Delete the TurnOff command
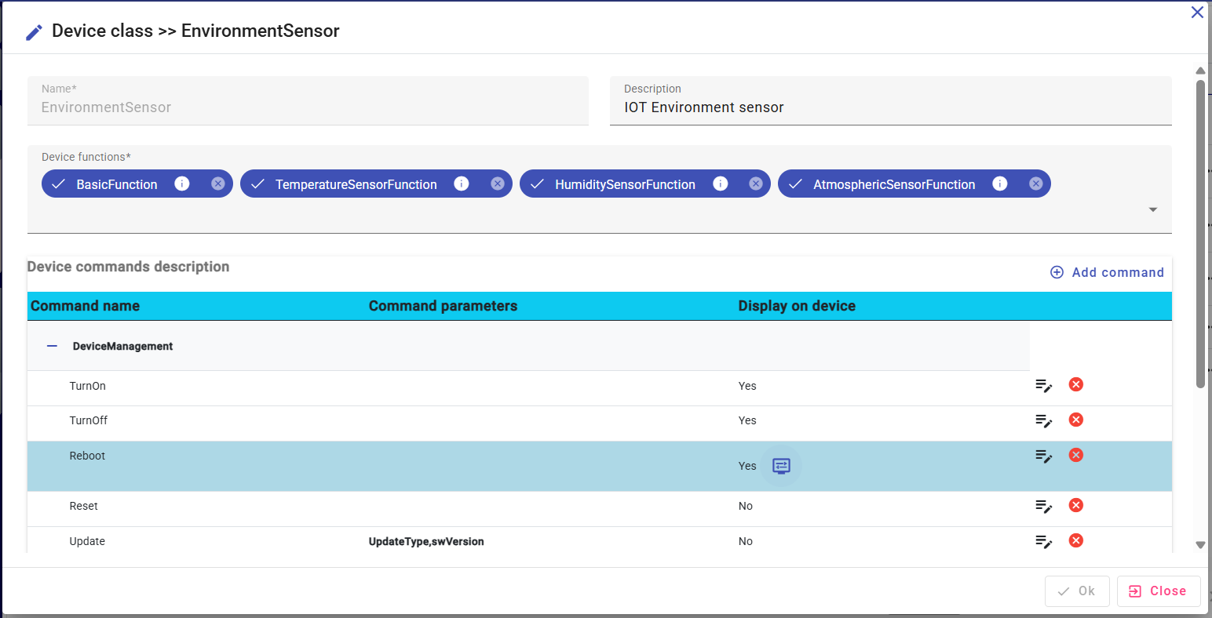The height and width of the screenshot is (618, 1212). pyautogui.click(x=1076, y=420)
